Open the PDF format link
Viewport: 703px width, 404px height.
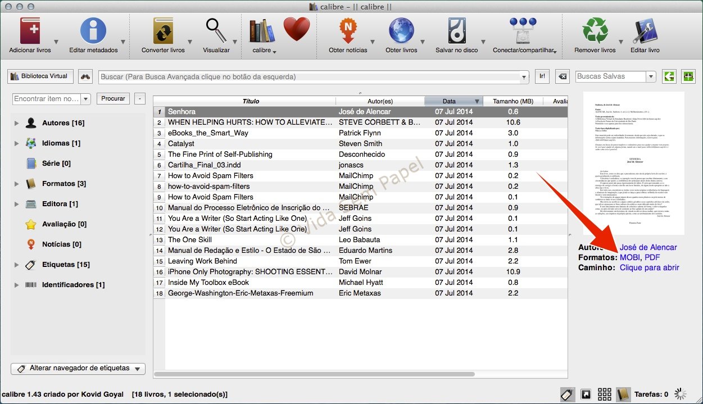pos(652,257)
